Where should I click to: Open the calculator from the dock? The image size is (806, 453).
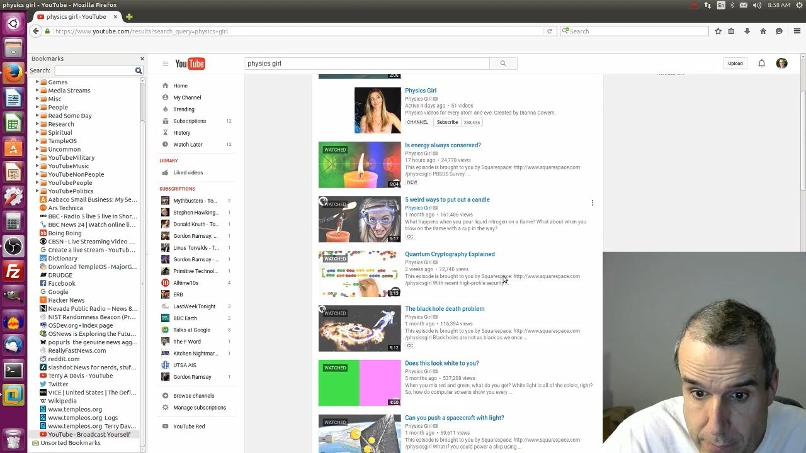pos(13,222)
